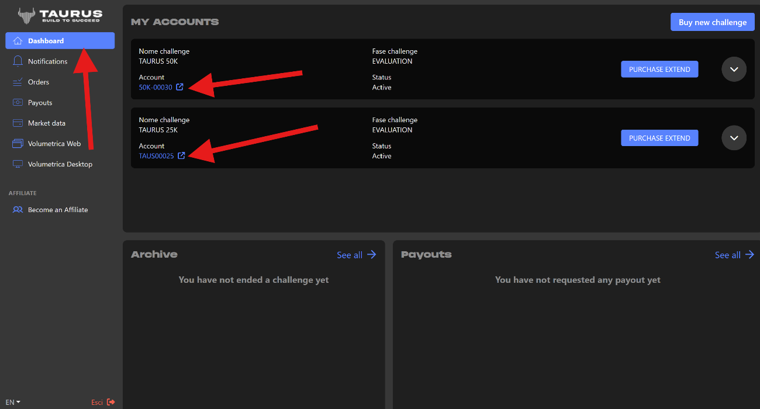
Task: Open Volumetrica Desktop from the sidebar
Action: coord(60,164)
